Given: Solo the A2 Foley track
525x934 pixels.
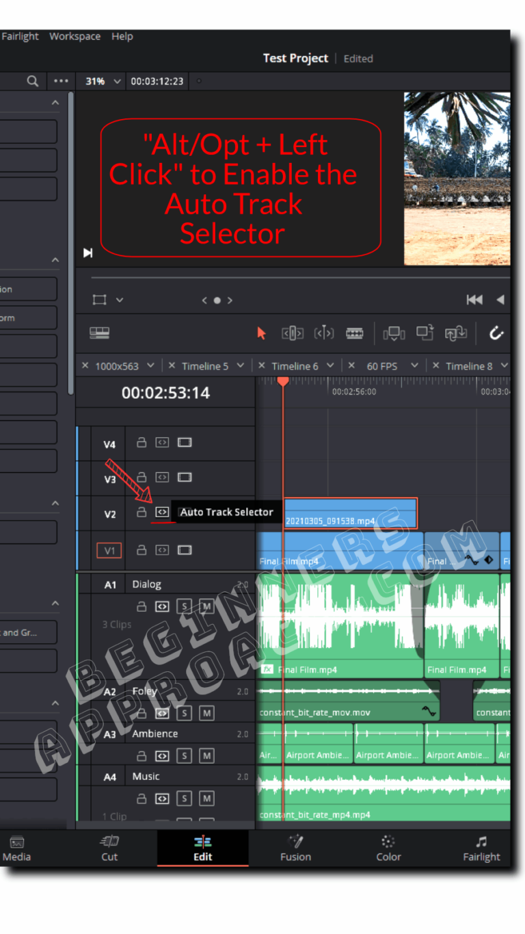Looking at the screenshot, I should (184, 713).
